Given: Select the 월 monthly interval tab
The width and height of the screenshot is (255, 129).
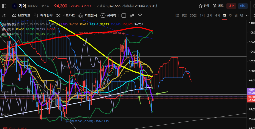Looking at the screenshot, I should pyautogui.click(x=236, y=16).
